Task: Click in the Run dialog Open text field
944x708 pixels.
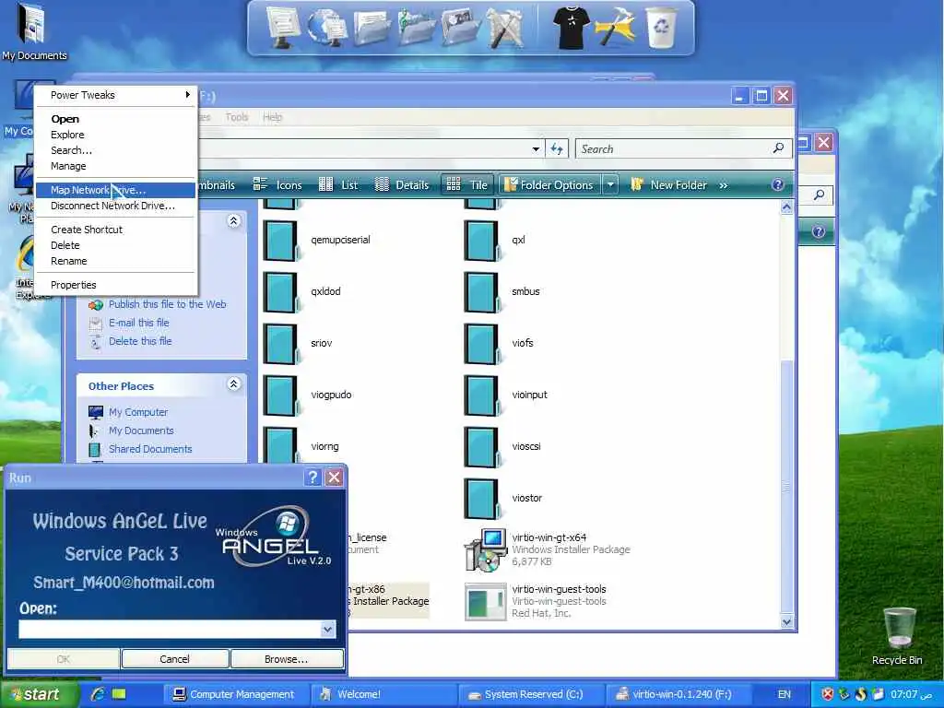Action: pyautogui.click(x=170, y=630)
